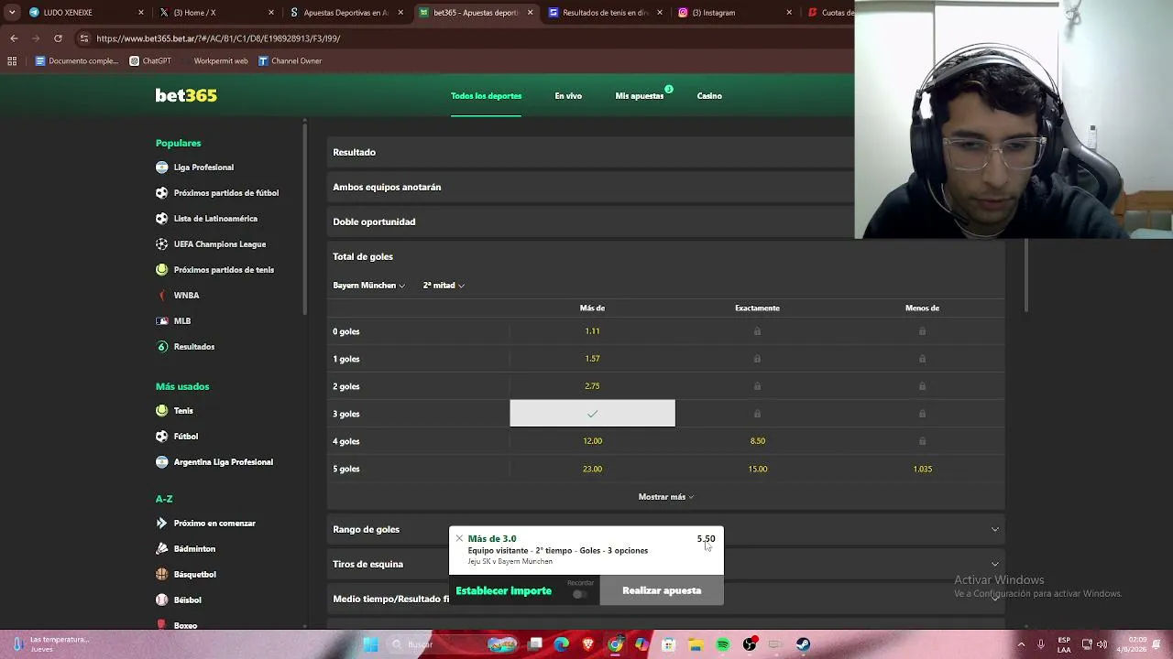Screen dimensions: 1173x659
Task: Open the Documento bookmark in the bookmarks bar
Action: (77, 61)
